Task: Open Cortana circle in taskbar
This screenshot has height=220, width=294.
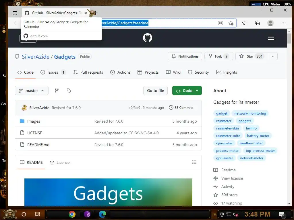Action: point(24,214)
